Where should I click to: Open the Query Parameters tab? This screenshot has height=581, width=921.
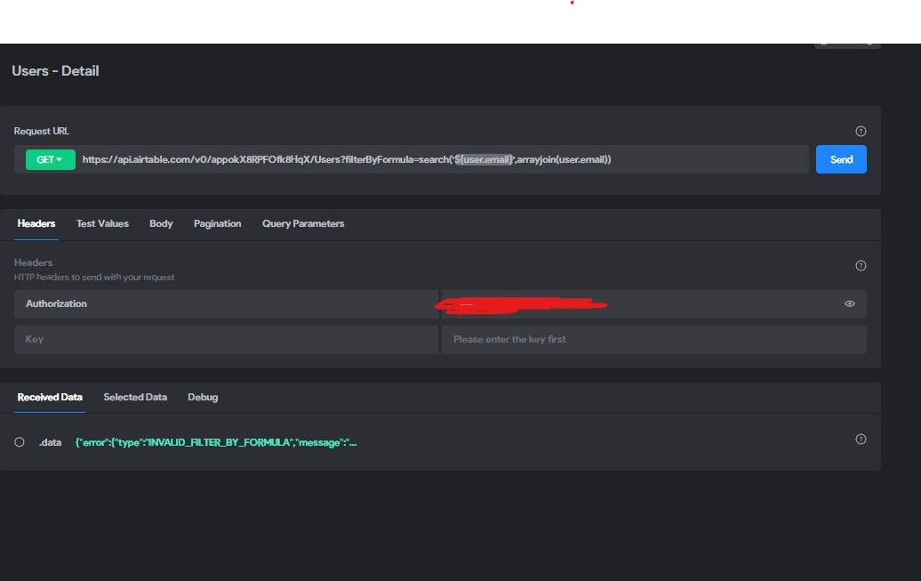pyautogui.click(x=303, y=223)
